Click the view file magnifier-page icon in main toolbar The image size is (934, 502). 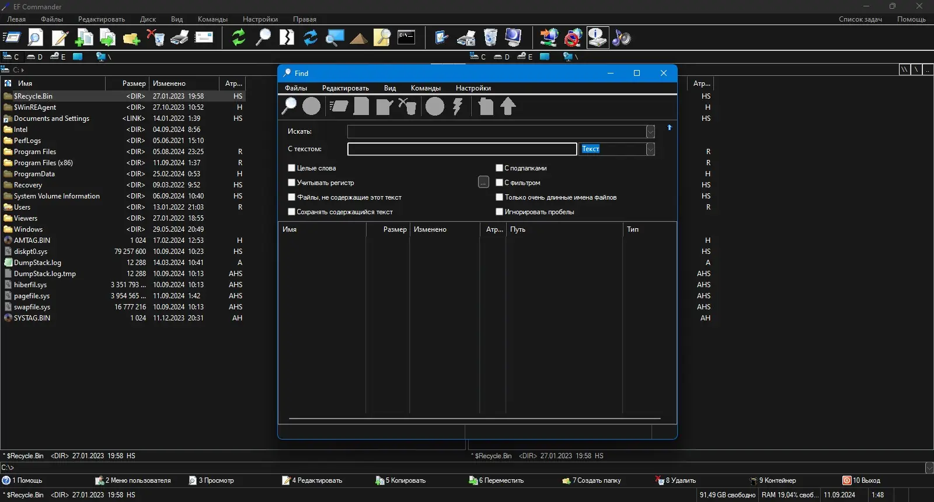(36, 38)
